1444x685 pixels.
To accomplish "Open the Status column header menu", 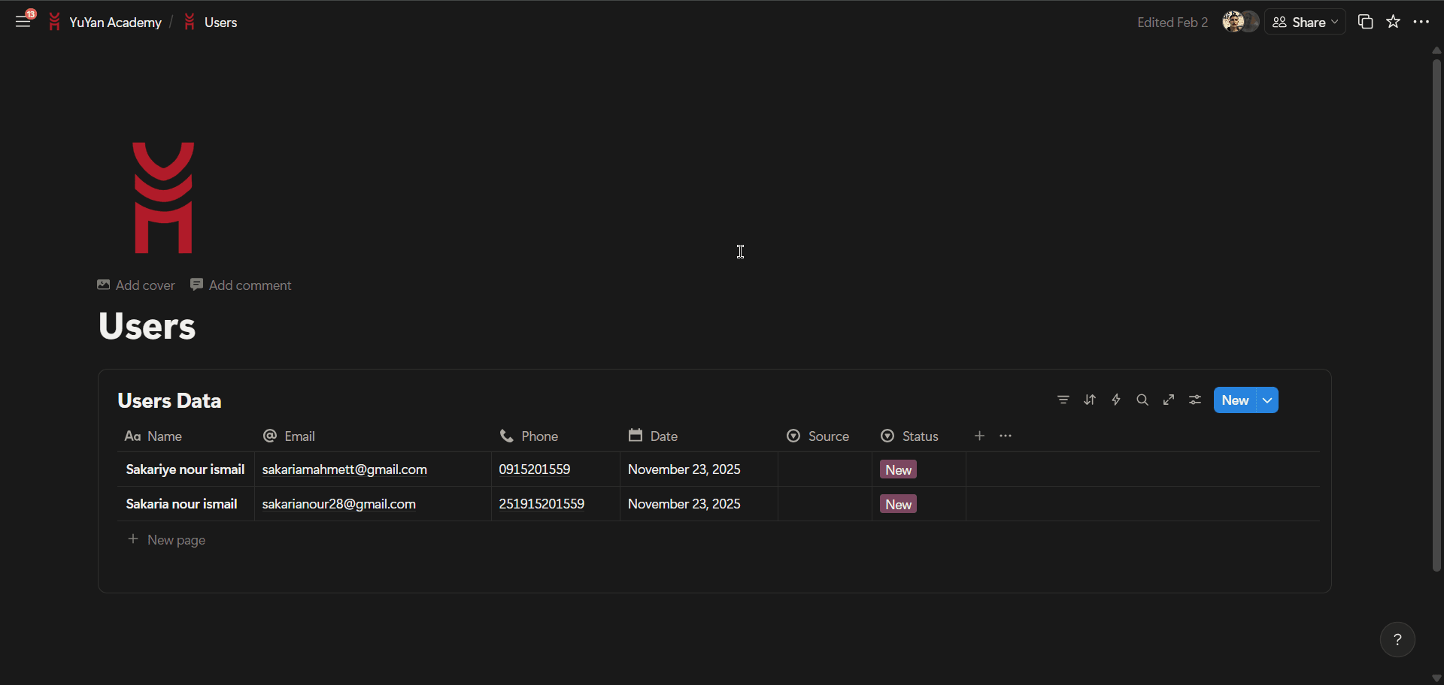I will tap(910, 436).
